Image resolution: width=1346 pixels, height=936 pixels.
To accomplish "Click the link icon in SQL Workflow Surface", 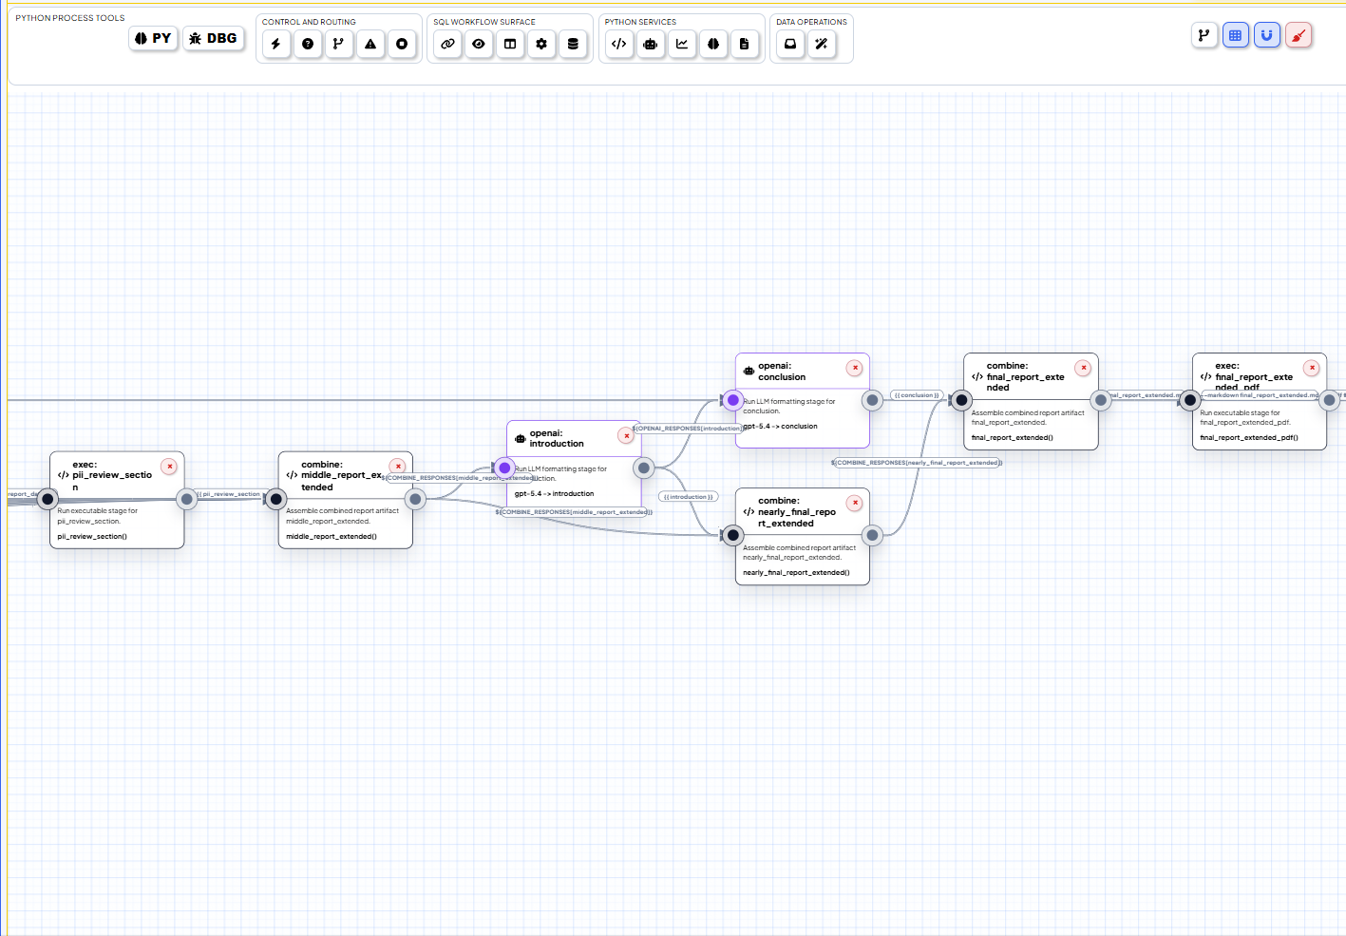I will pyautogui.click(x=446, y=44).
